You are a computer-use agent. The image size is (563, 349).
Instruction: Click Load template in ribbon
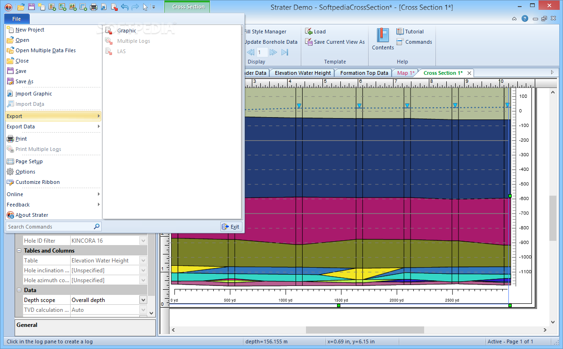(315, 32)
